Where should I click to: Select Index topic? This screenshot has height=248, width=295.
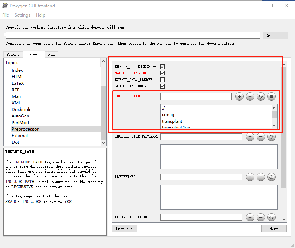coord(17,70)
